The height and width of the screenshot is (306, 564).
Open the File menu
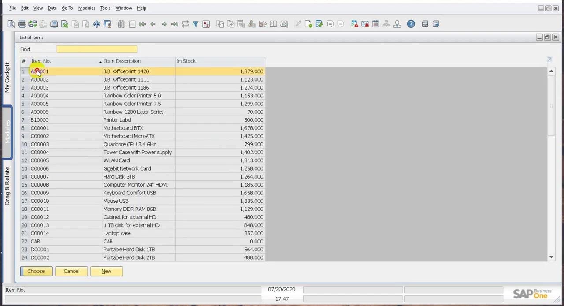pos(12,8)
